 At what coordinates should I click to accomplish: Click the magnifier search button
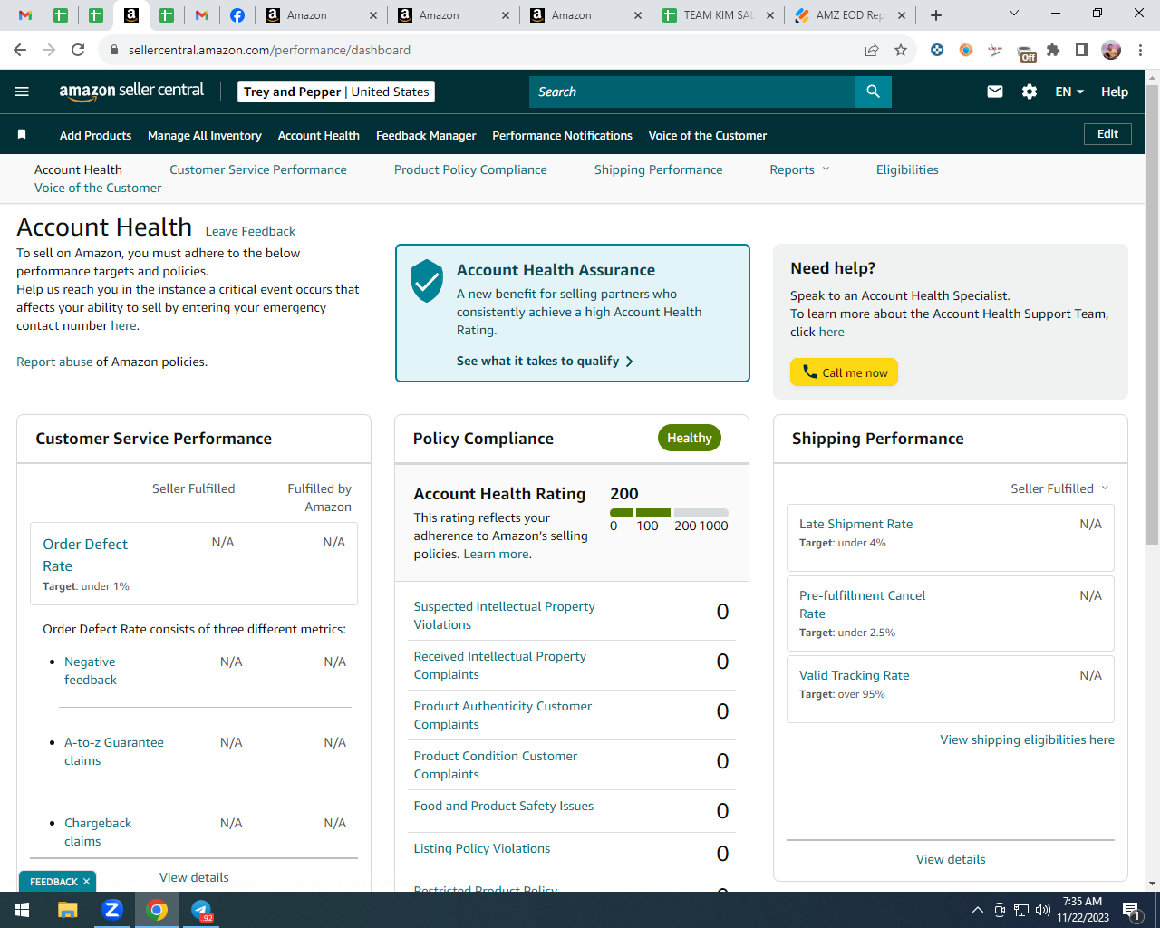pos(873,92)
